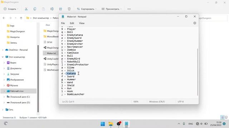Click the Notepad vertical scrollbar
The height and width of the screenshot is (128, 229).
click(198, 72)
